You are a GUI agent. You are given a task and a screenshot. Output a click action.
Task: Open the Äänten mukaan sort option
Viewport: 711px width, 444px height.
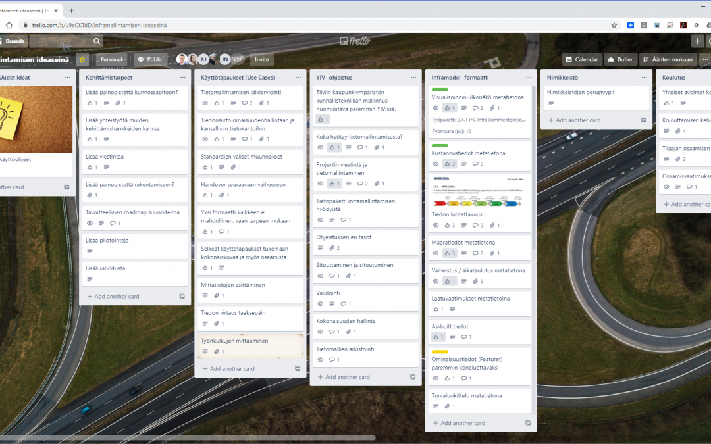[668, 59]
